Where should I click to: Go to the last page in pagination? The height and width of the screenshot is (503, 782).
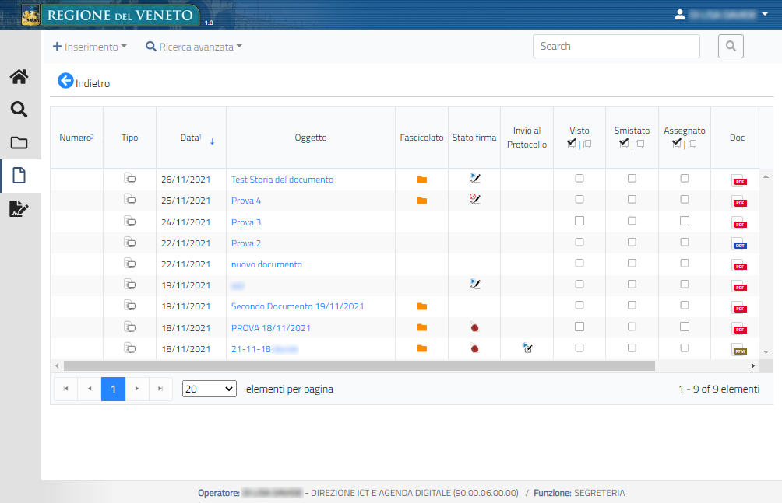coord(160,389)
